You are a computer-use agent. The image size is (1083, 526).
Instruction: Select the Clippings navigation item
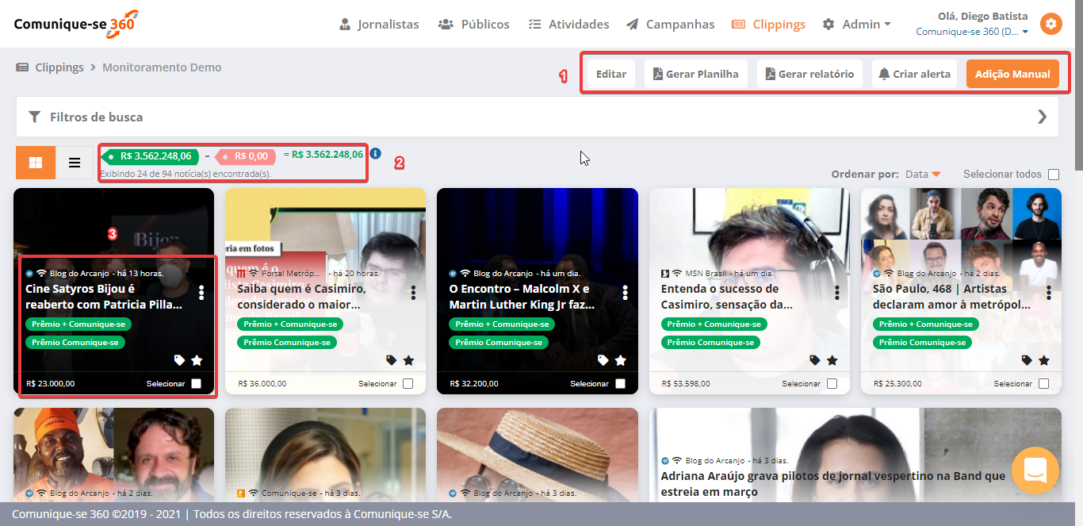(x=768, y=25)
